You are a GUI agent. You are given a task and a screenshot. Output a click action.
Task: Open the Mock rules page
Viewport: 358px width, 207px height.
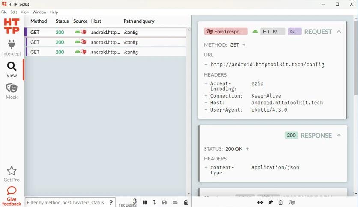click(12, 91)
